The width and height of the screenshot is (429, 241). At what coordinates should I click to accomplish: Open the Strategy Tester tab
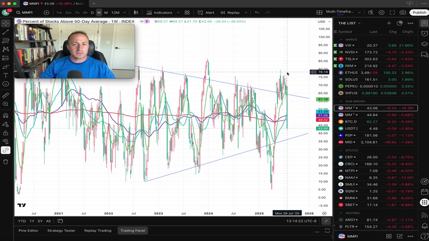(61, 231)
